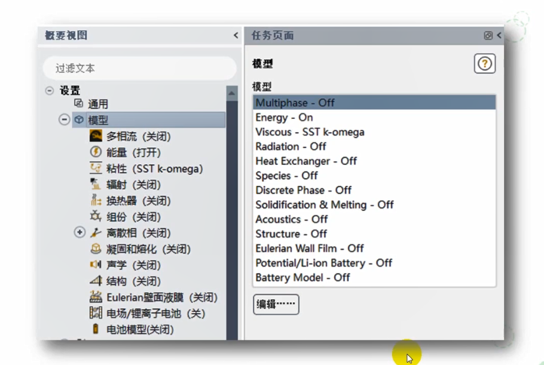The height and width of the screenshot is (365, 544).
Task: Collapse the 模型 tree node
Action: [x=64, y=120]
